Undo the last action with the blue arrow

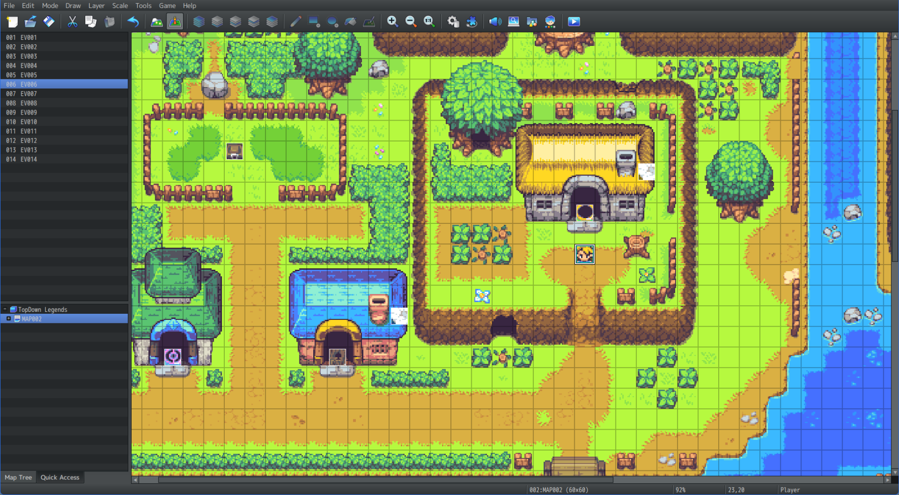[133, 21]
